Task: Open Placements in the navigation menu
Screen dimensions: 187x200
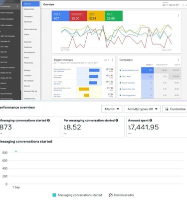Action: click(28, 63)
